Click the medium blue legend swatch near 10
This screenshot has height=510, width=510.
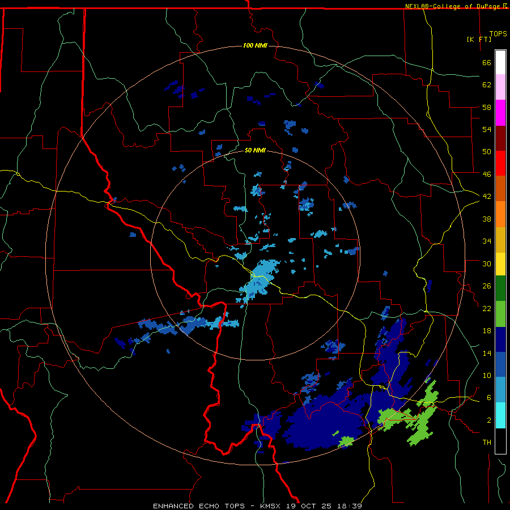[x=500, y=365]
